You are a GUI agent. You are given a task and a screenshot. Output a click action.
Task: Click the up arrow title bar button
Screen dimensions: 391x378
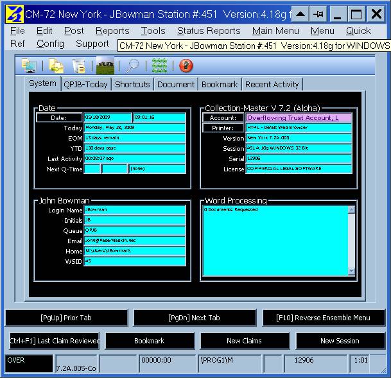[297, 13]
